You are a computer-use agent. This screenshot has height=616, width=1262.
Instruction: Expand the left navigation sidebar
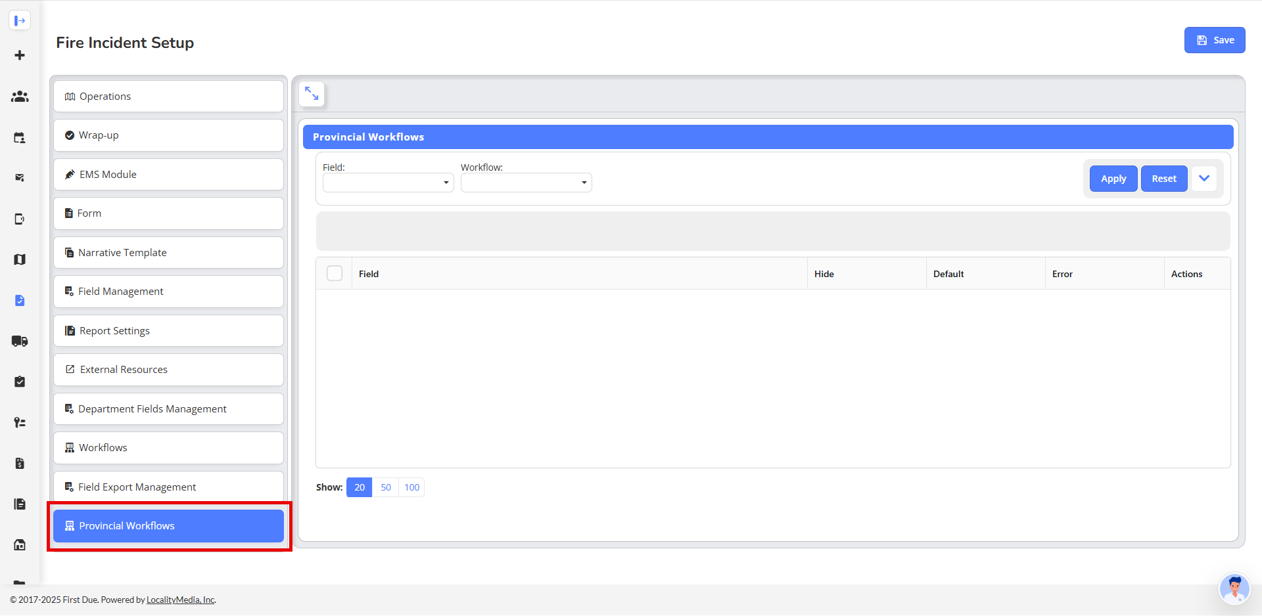[20, 20]
